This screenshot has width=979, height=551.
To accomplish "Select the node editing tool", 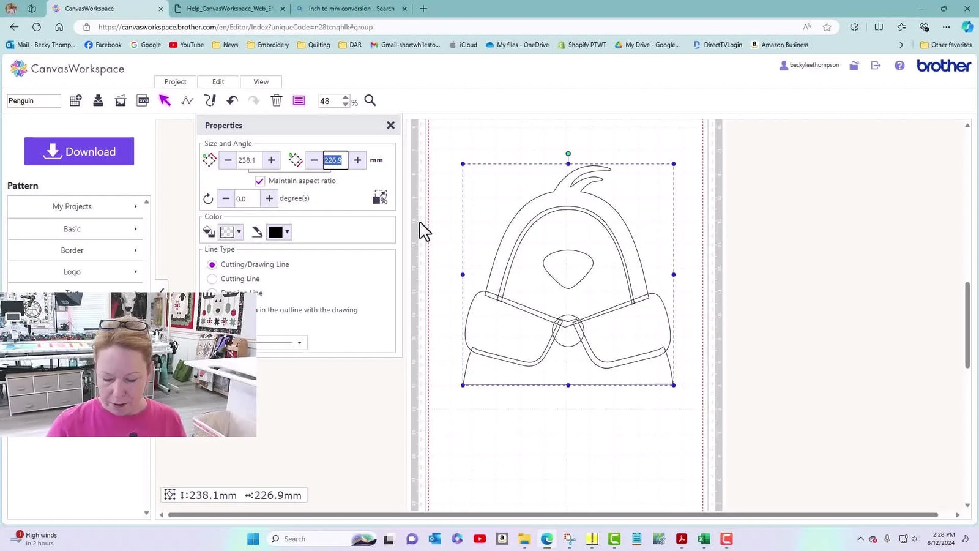I will (187, 100).
